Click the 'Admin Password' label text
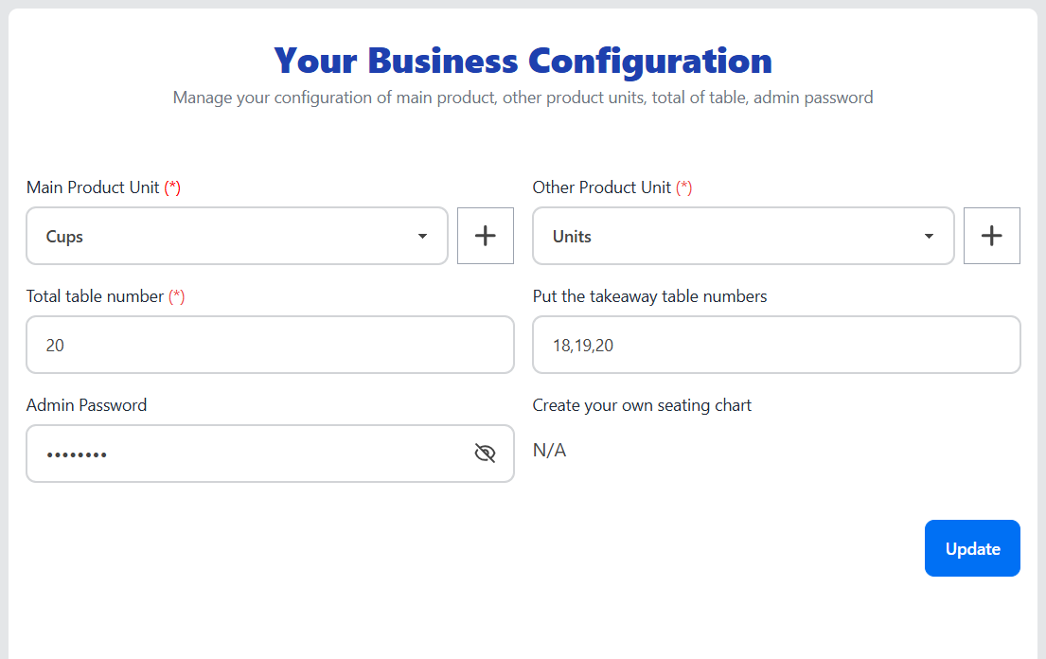 coord(86,405)
